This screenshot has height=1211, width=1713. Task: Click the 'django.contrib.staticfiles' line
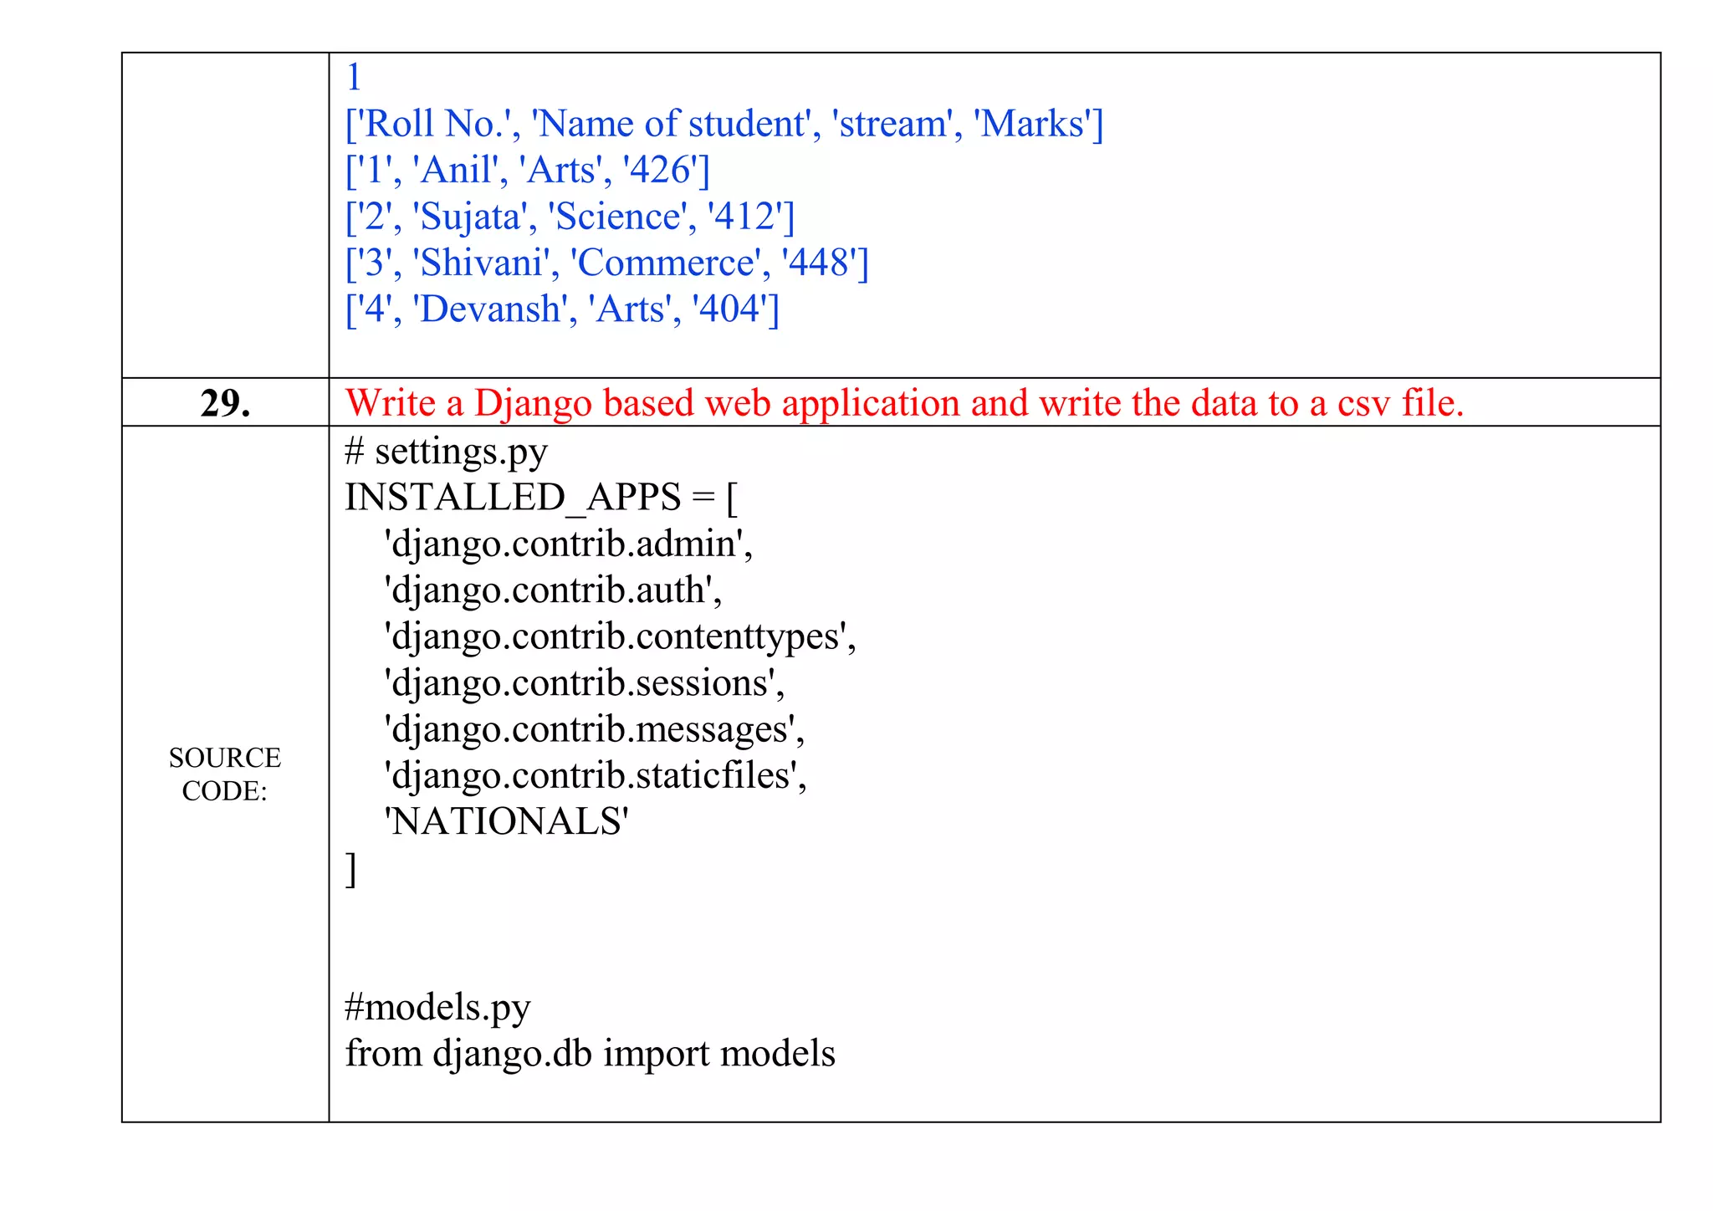595,775
